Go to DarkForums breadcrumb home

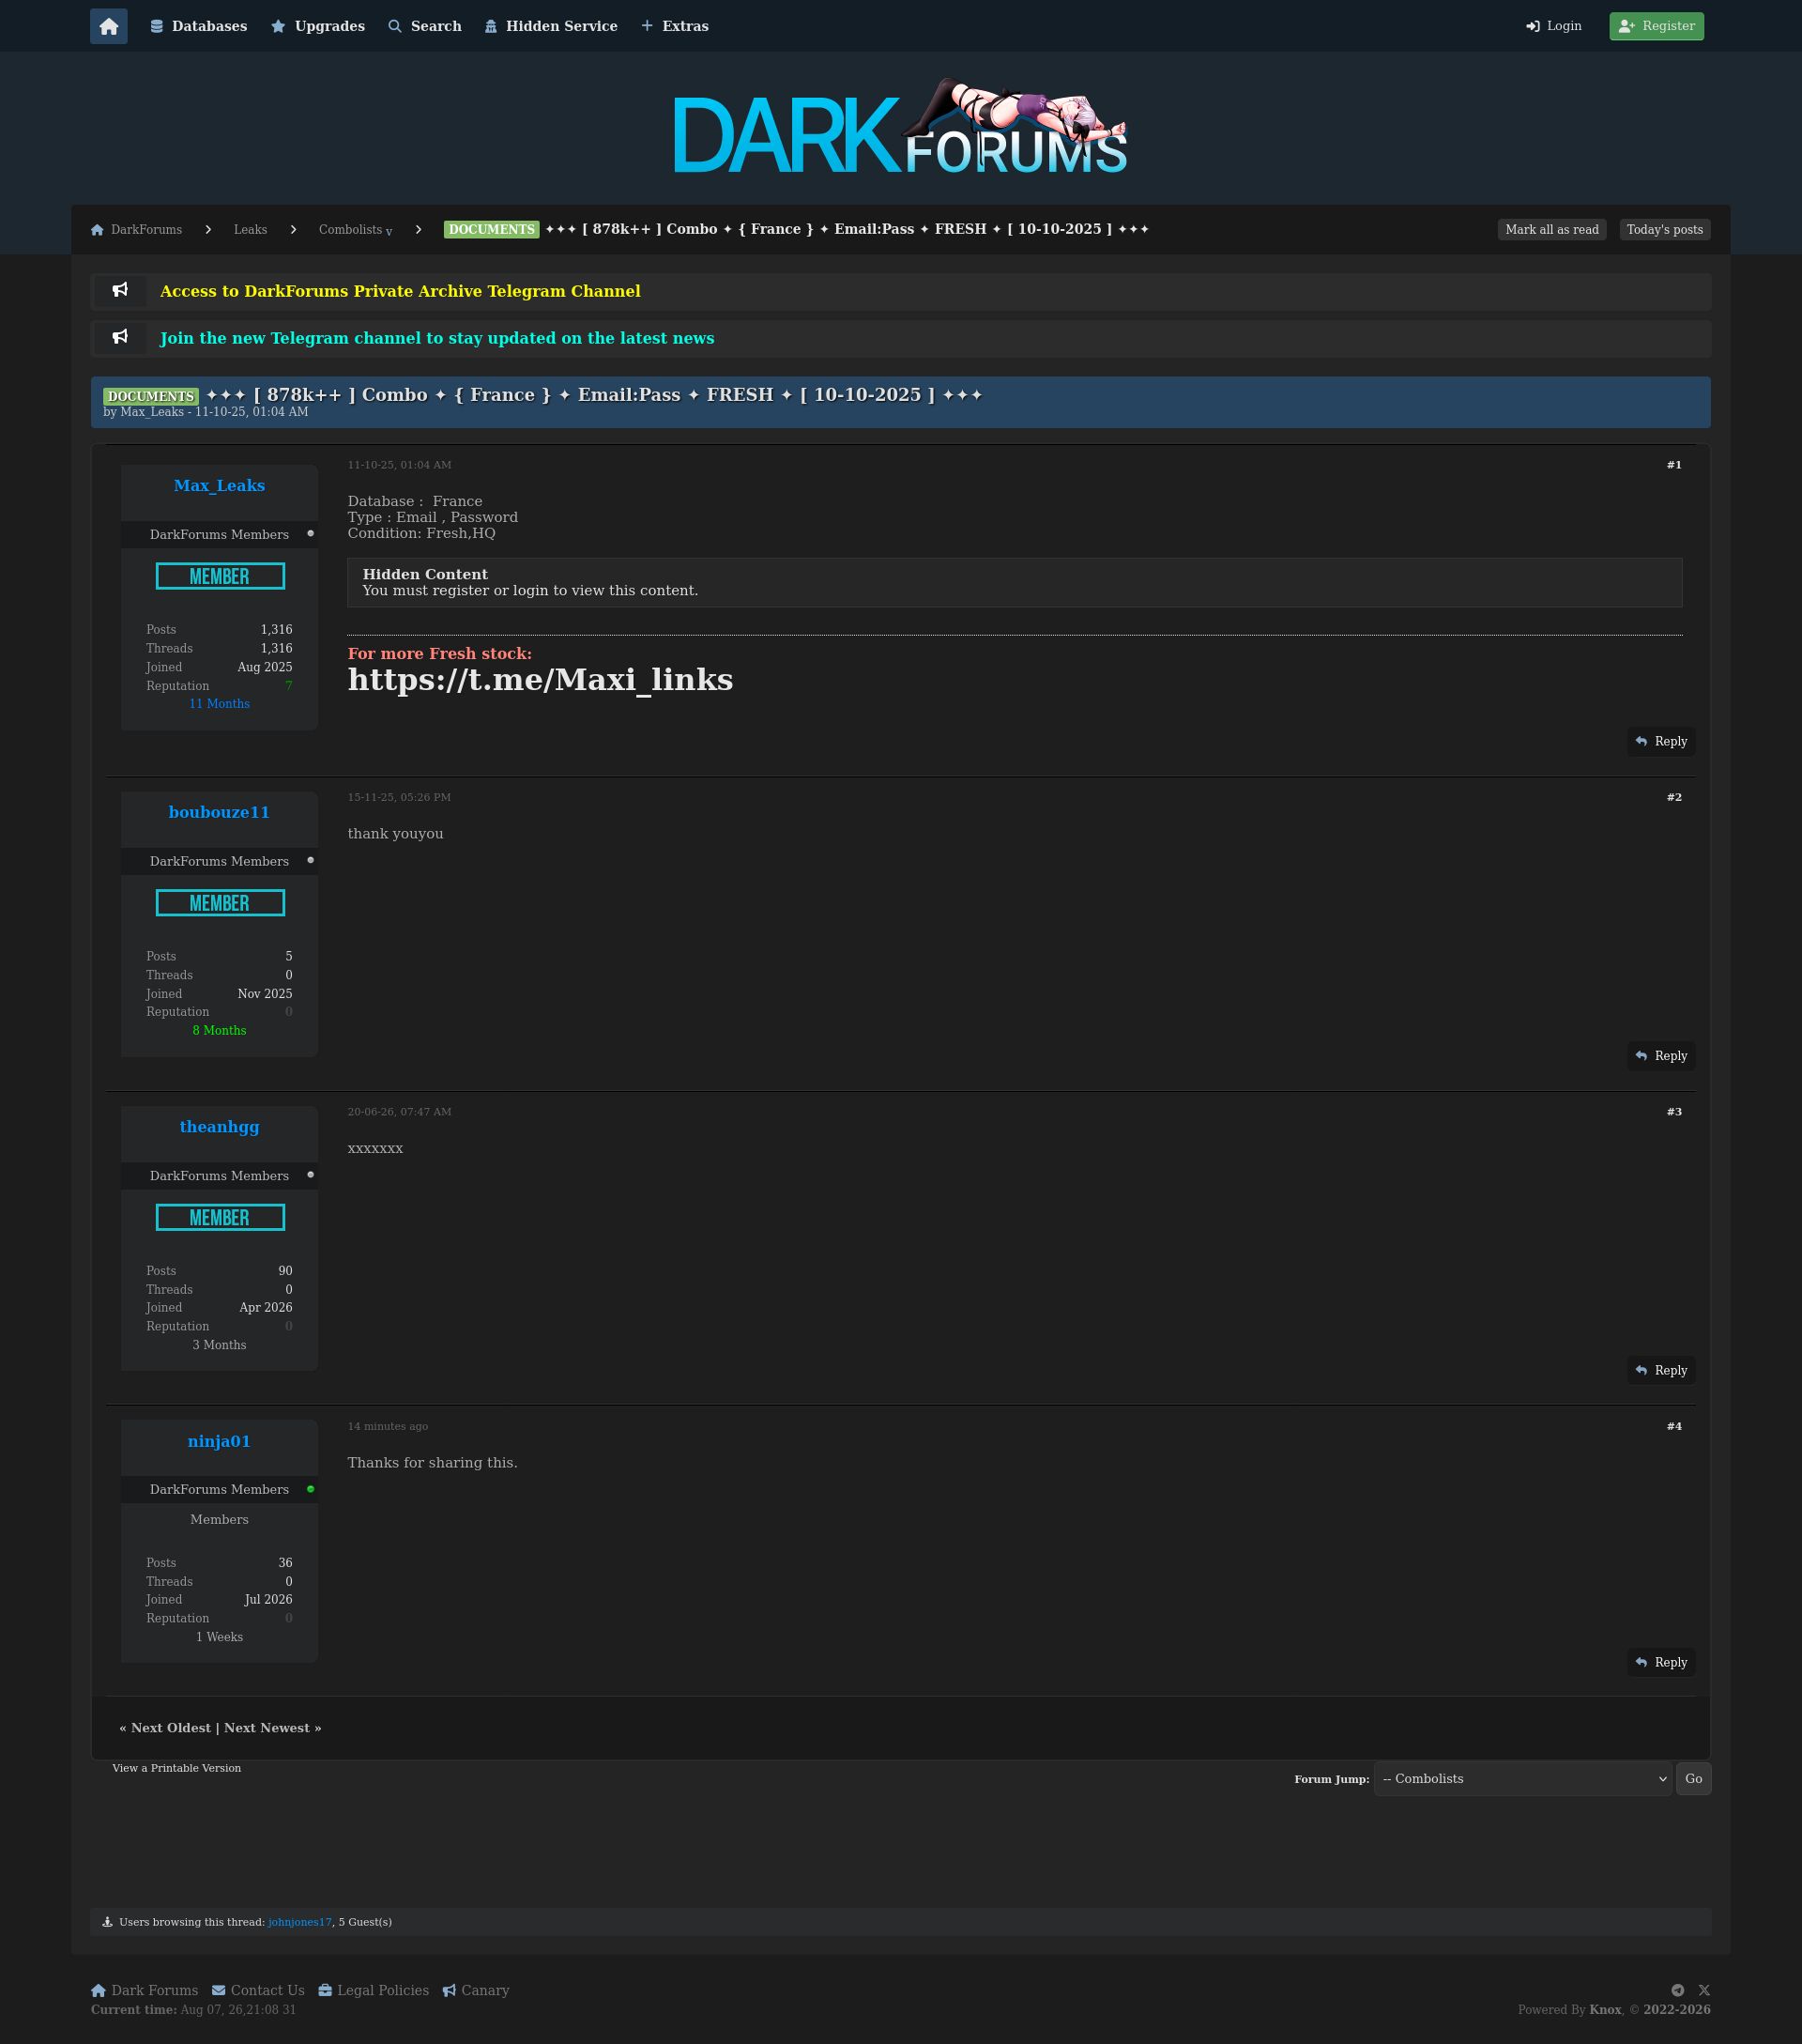137,230
